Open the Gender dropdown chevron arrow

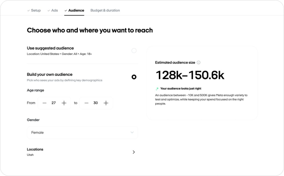point(132,132)
